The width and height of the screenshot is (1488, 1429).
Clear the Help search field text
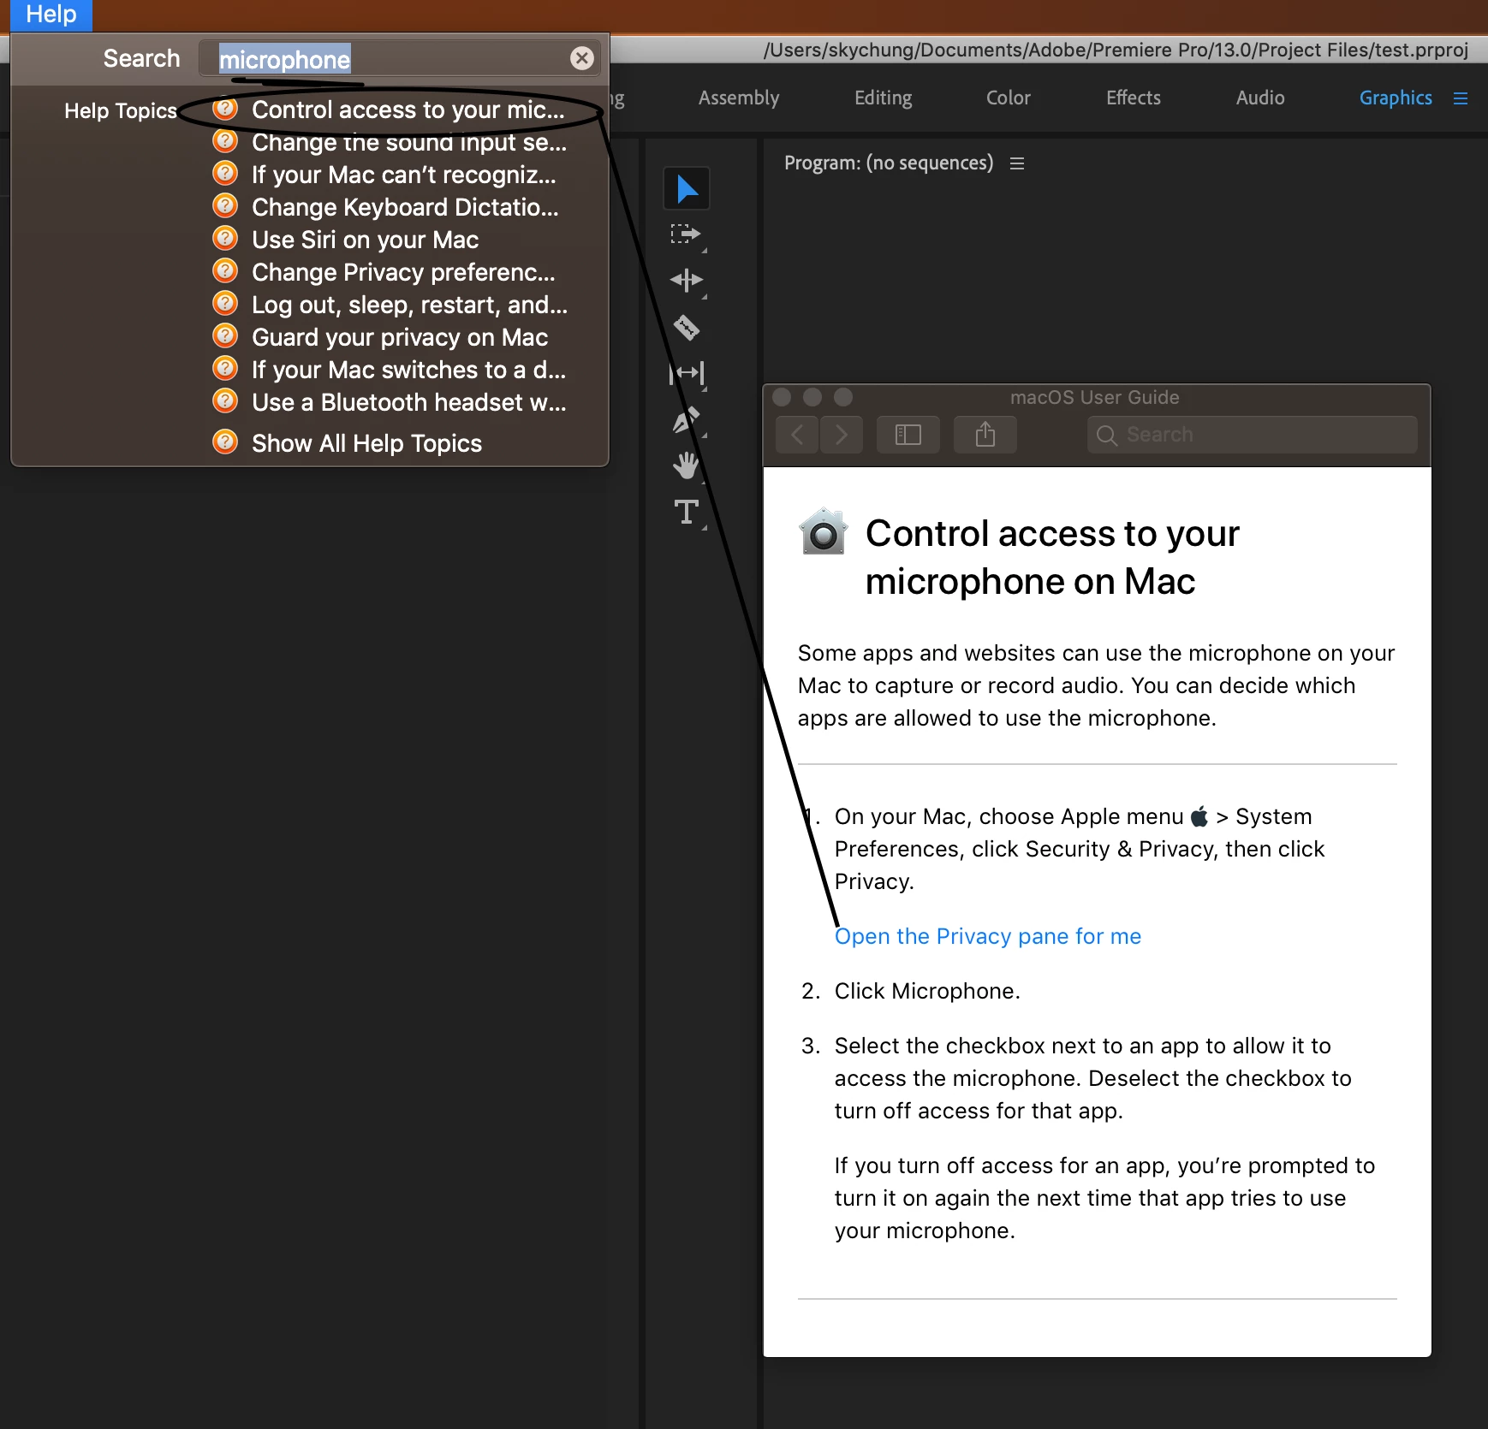pos(582,58)
